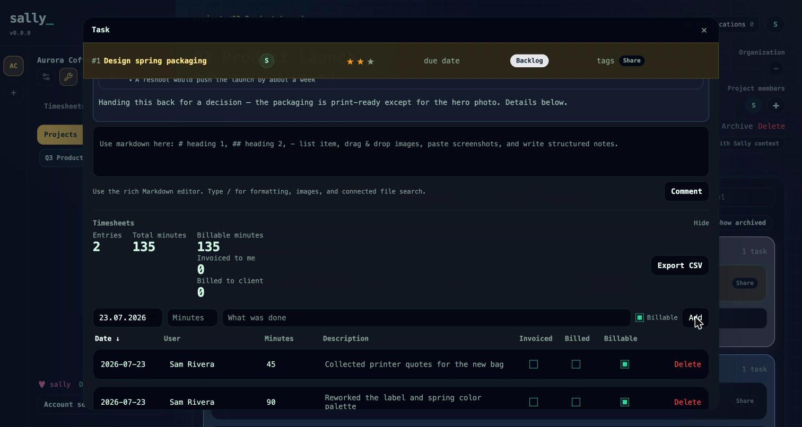Sort timesheet entries by Date column

click(107, 339)
